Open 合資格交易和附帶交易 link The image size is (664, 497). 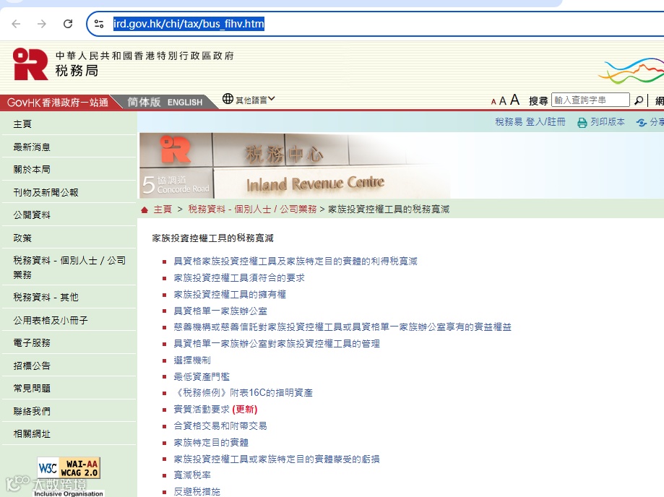(220, 426)
